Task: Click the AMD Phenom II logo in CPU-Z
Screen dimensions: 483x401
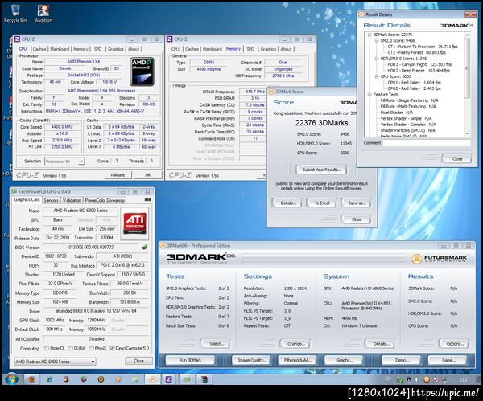Action: click(142, 72)
